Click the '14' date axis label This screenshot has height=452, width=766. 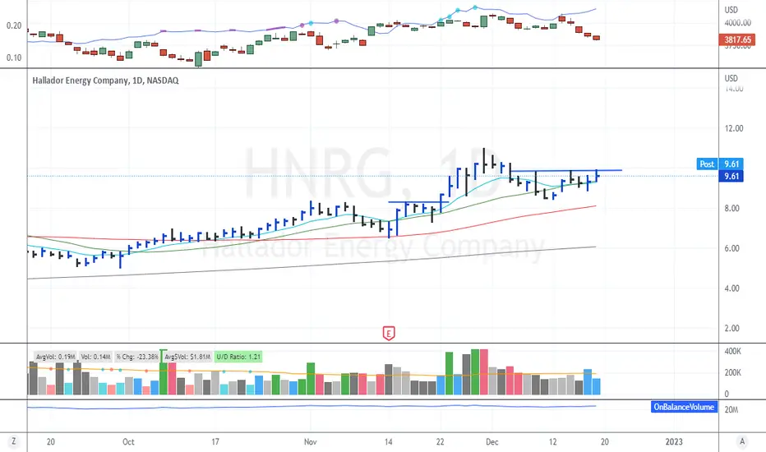388,442
